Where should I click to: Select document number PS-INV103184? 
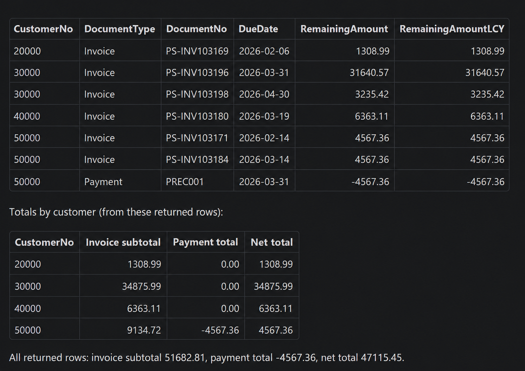pos(197,159)
